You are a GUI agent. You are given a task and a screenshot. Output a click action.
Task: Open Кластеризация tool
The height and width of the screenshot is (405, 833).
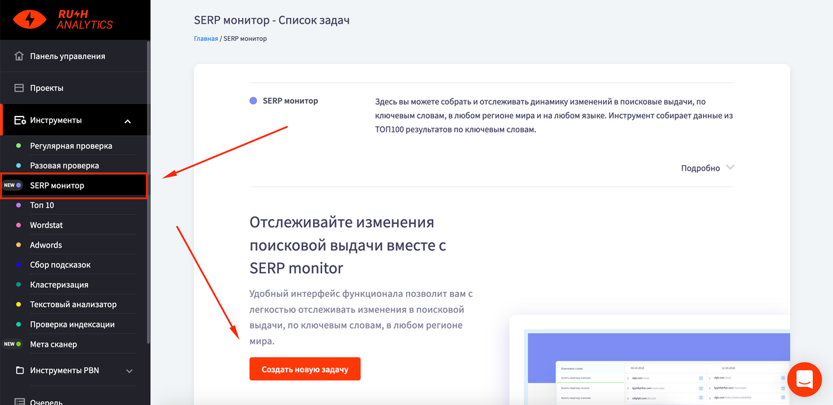[x=59, y=284]
